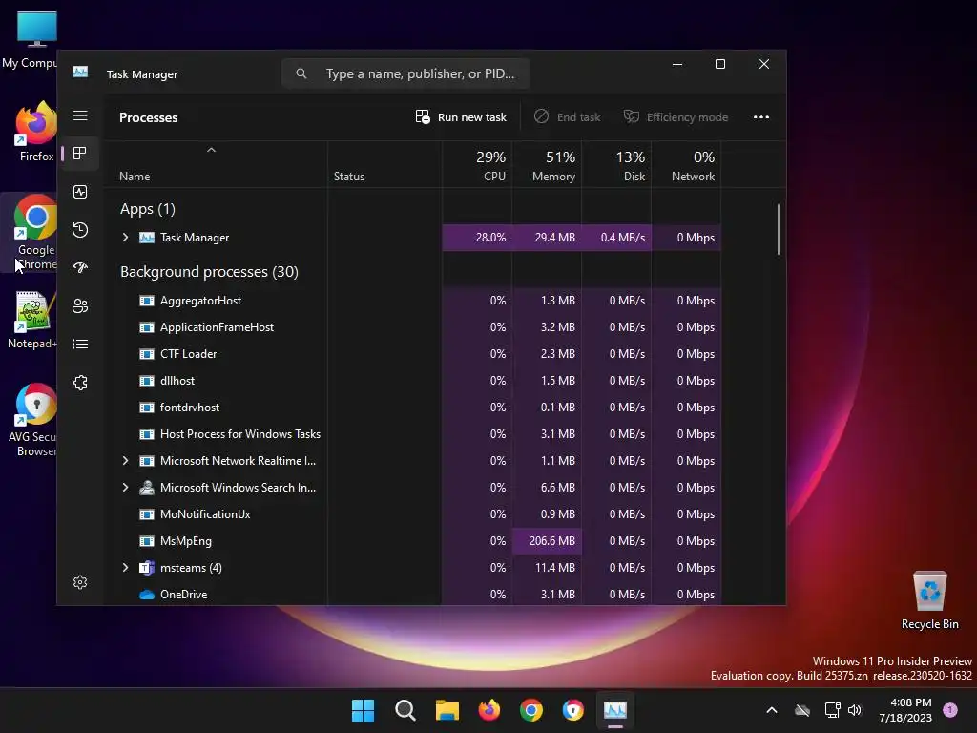
Task: Launch AVG Secure Browser from taskbar
Action: tap(573, 710)
